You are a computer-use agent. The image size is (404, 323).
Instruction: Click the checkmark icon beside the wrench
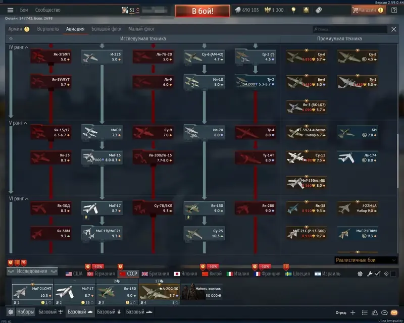coord(377,274)
